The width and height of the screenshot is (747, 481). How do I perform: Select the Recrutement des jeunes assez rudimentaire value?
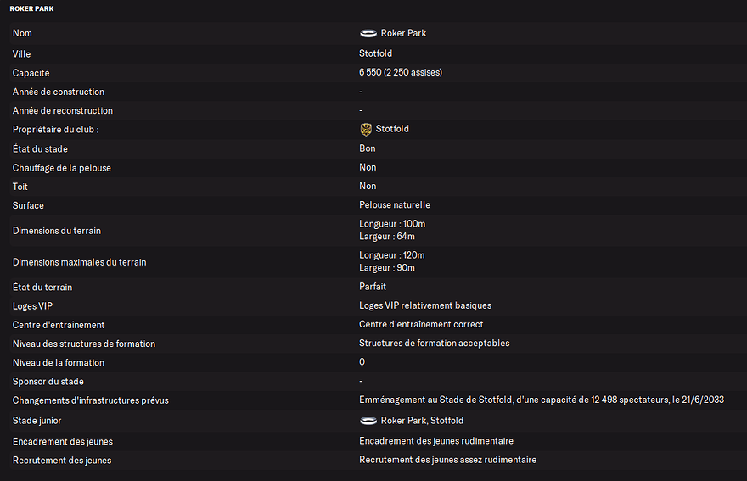click(448, 460)
